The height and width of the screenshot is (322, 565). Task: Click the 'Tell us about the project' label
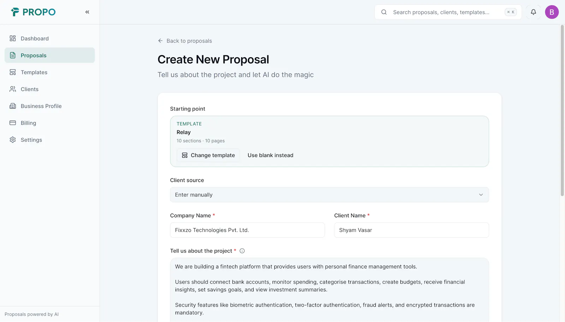(x=201, y=251)
